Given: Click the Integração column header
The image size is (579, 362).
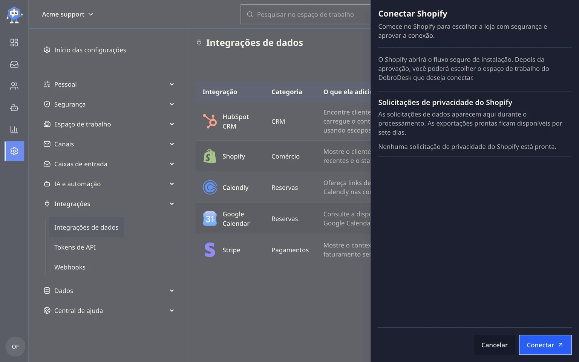Looking at the screenshot, I should point(220,92).
